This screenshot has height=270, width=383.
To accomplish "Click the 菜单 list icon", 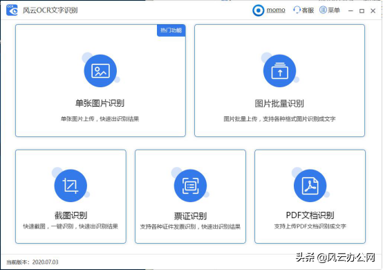I will (323, 10).
